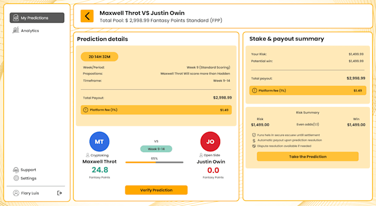Screen dimensions: 376x206
Task: Click the VS label between players
Action: click(x=156, y=141)
